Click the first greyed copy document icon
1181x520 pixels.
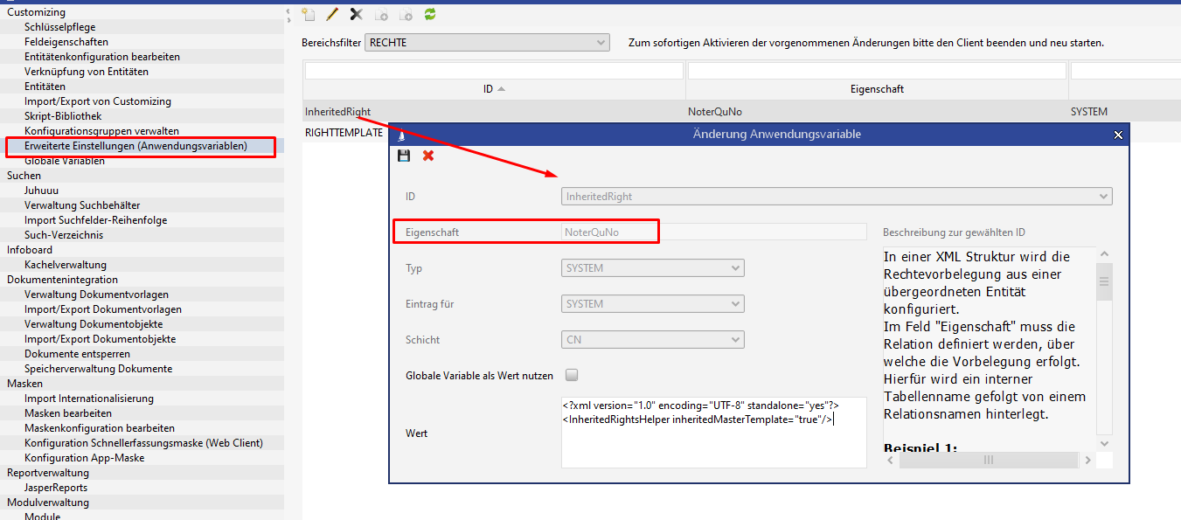click(x=381, y=14)
